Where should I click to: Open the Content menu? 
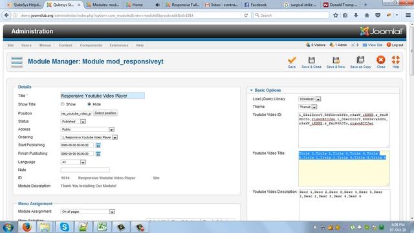coord(65,45)
